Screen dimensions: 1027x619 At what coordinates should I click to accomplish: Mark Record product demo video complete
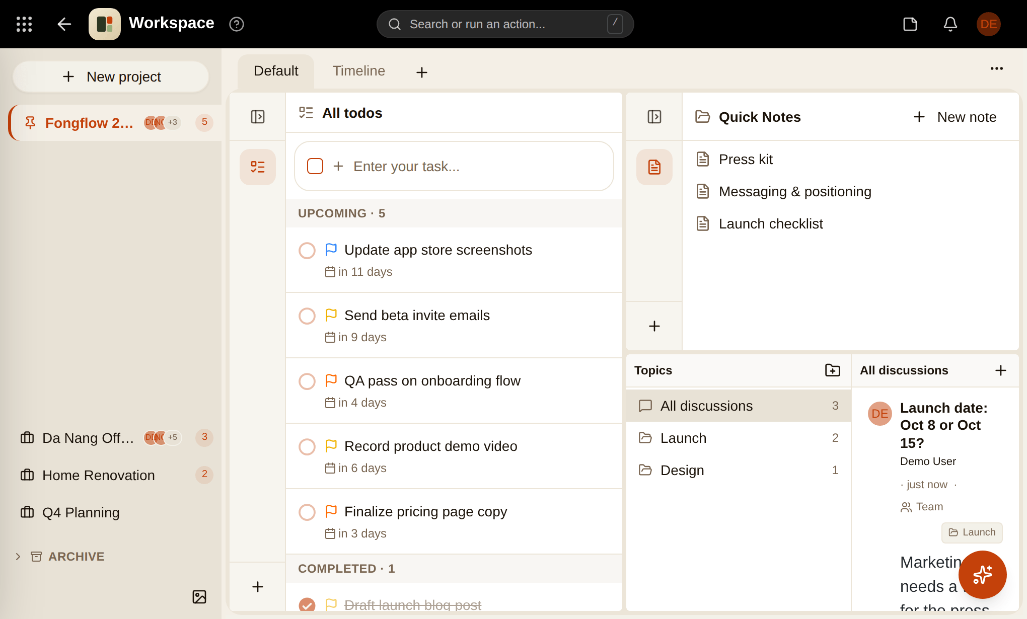(x=307, y=447)
